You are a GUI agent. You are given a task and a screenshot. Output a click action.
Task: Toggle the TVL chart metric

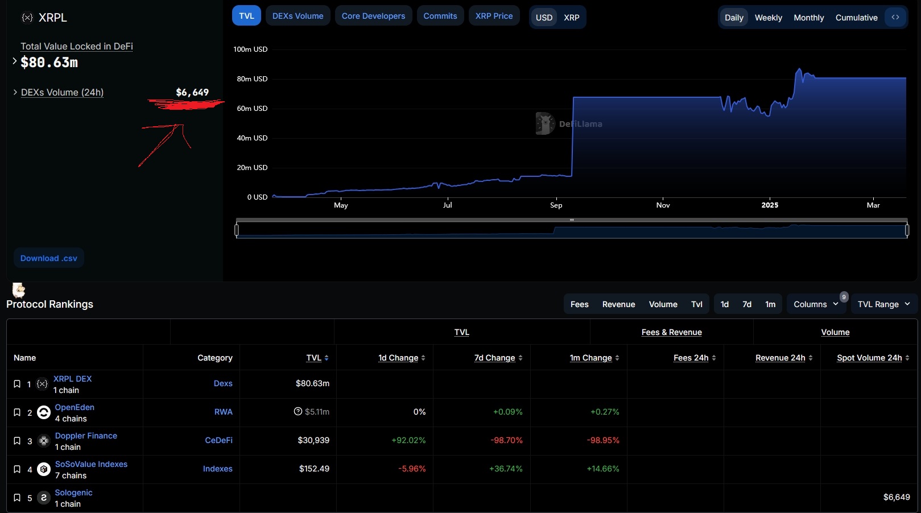click(x=246, y=16)
